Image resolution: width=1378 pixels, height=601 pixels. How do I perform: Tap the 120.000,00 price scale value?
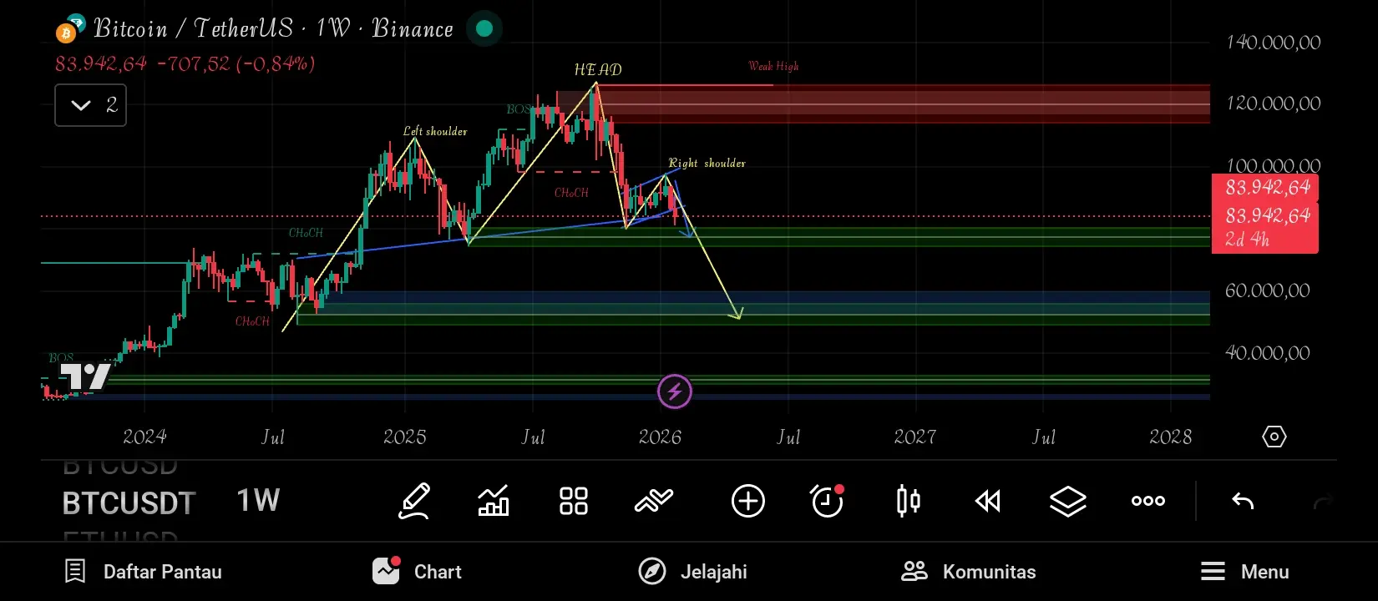1274,104
